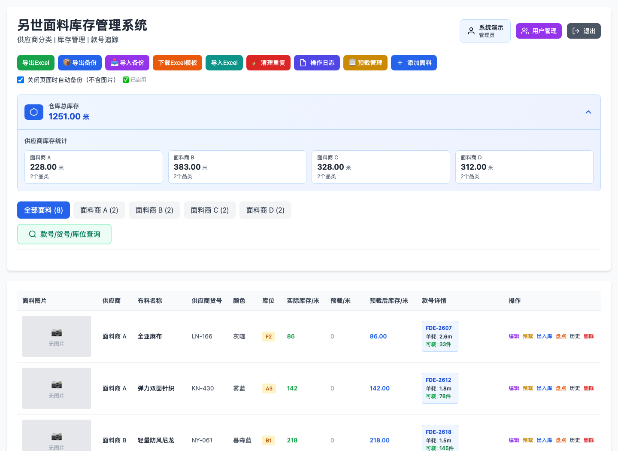Open 用户管理
Image resolution: width=618 pixels, height=451 pixels.
pos(539,31)
